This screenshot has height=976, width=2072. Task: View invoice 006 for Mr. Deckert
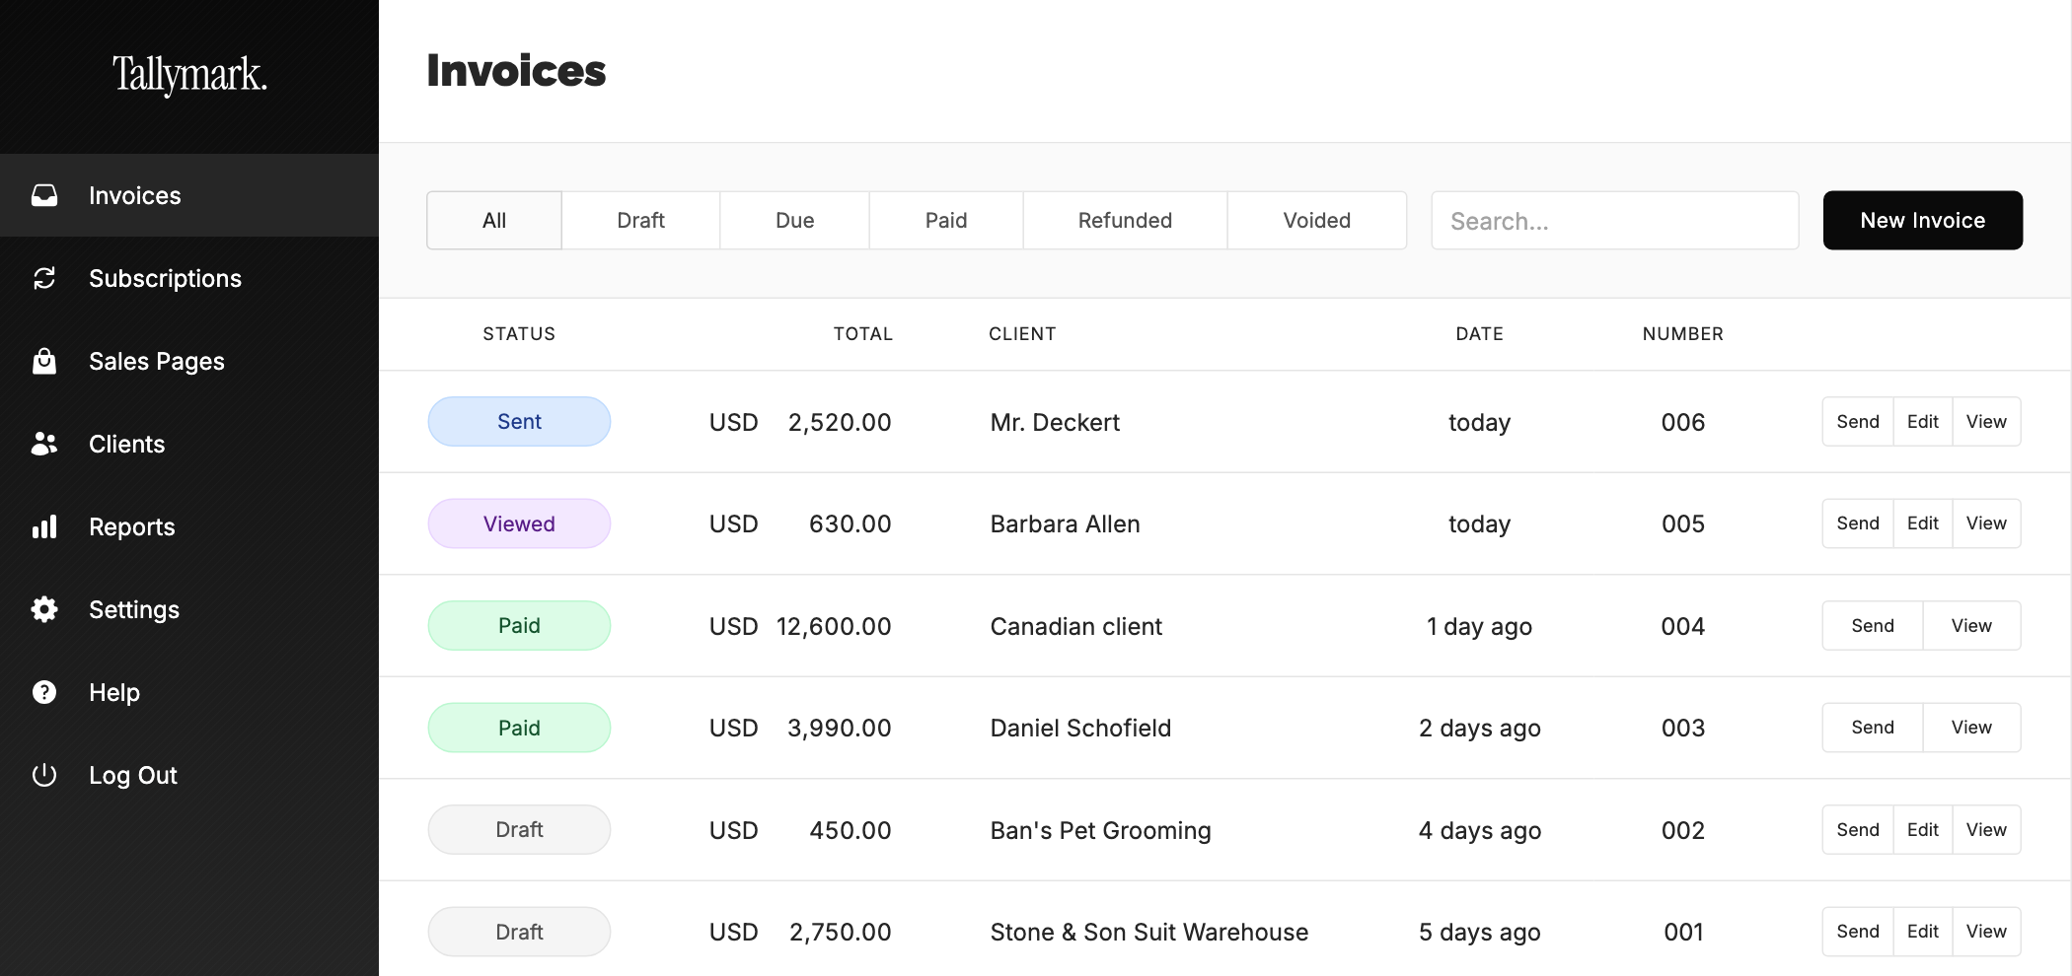click(x=1986, y=422)
